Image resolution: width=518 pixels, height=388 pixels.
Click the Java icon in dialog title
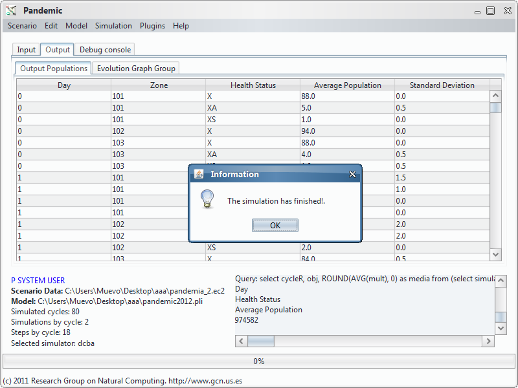point(199,174)
